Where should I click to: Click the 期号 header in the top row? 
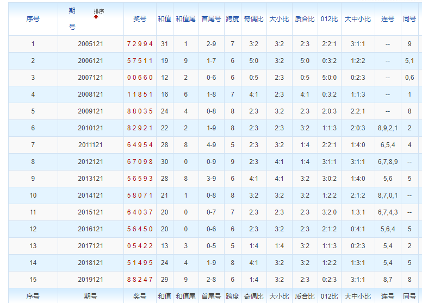pos(72,19)
